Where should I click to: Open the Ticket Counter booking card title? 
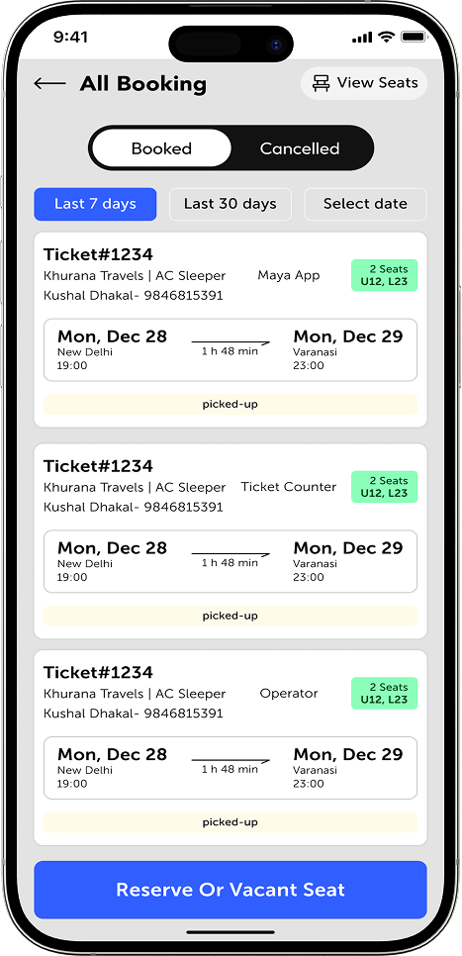coord(98,466)
